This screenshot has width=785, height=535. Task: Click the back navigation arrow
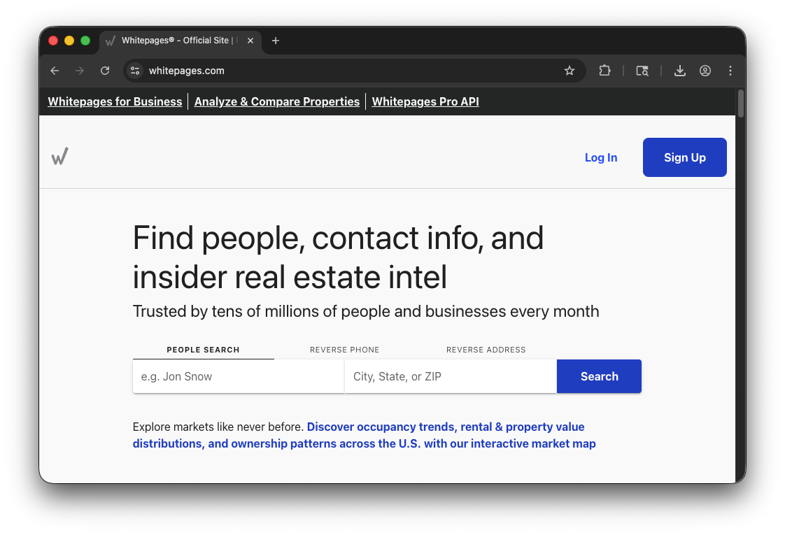(x=55, y=71)
